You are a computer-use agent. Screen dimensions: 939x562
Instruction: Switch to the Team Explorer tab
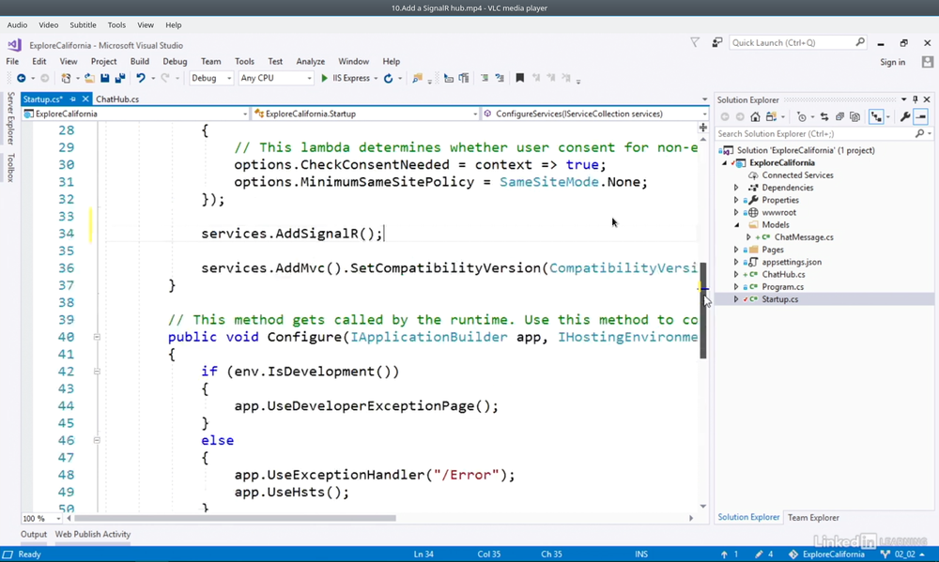tap(812, 518)
